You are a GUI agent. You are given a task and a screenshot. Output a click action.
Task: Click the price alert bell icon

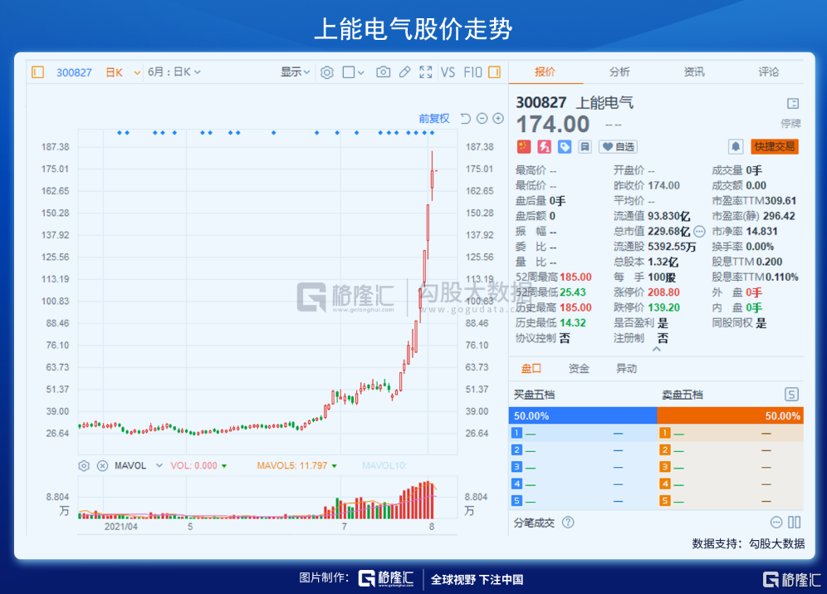[x=736, y=146]
